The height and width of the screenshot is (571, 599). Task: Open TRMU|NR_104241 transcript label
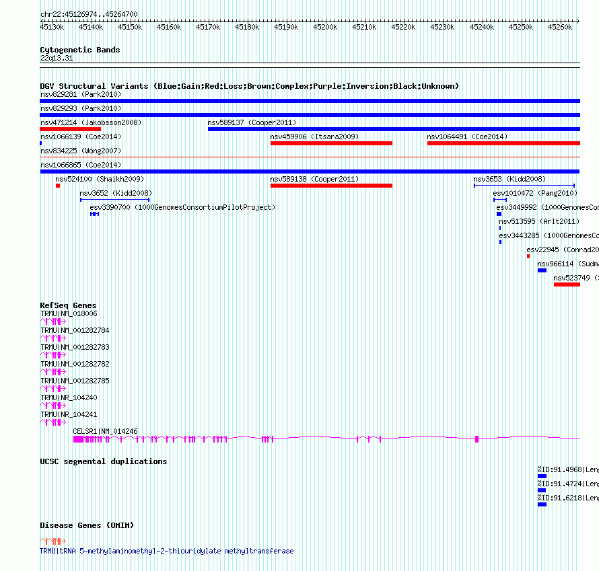pos(69,414)
